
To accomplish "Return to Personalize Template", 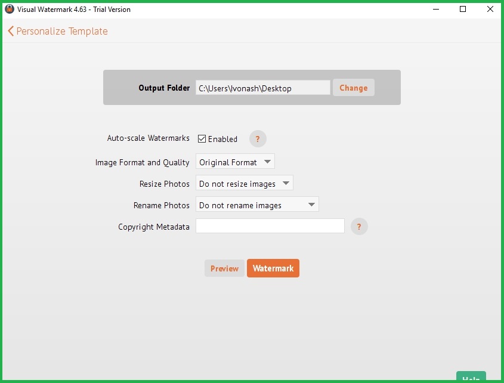I will click(62, 31).
